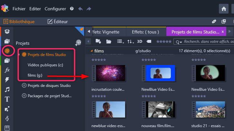Open the treble clef sound category

7,118
